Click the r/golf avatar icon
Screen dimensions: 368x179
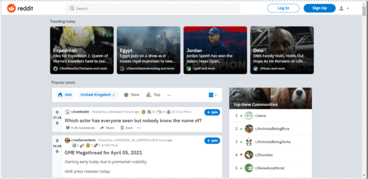point(189,69)
